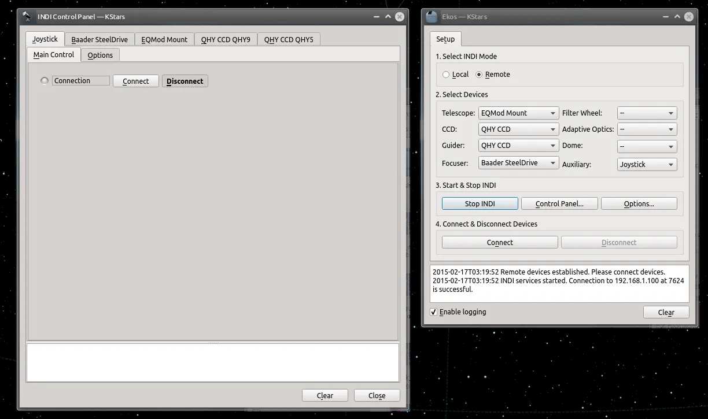Open the Telescope dropdown showing EQMod Mount
Screen dimensions: 708x419
click(518, 113)
